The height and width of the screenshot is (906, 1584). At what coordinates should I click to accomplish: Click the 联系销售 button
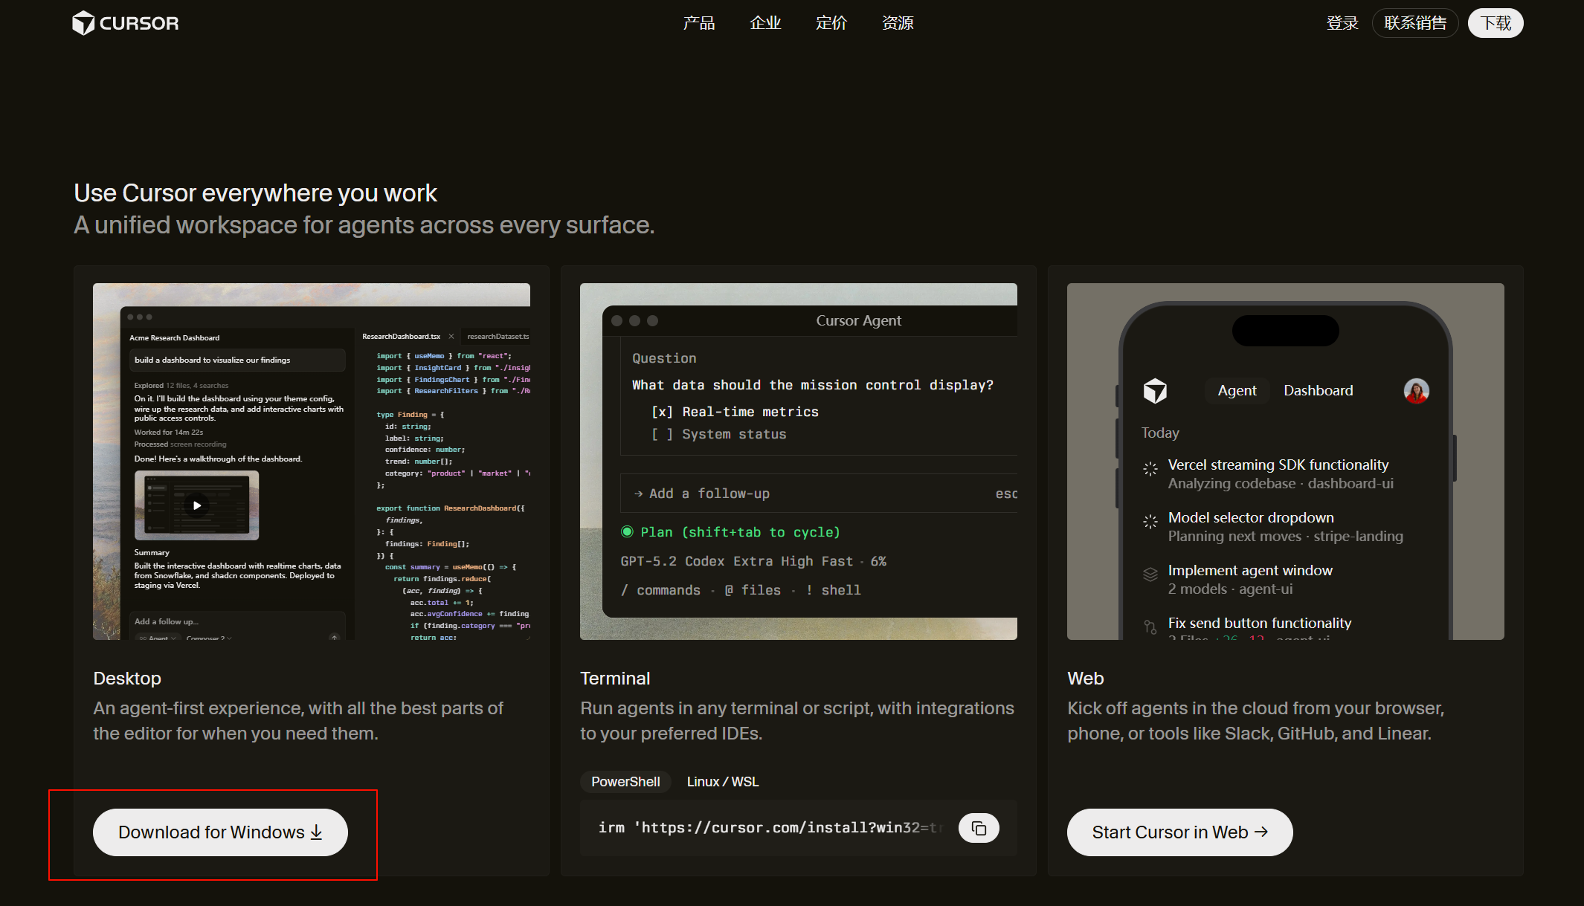[1415, 23]
